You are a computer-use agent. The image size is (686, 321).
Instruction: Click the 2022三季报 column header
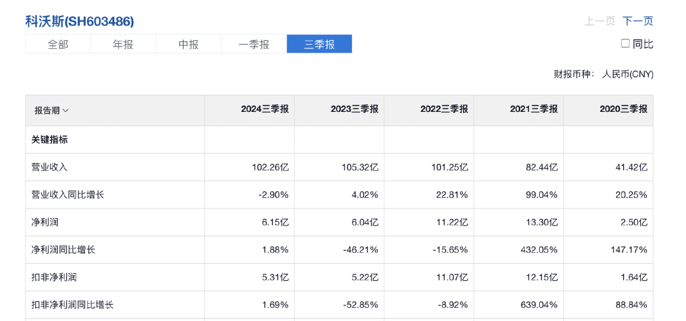[444, 109]
